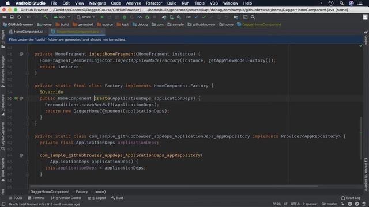The width and height of the screenshot is (369, 207).
Task: Click the Search Everywhere magnifier in toolbar
Action: point(253,17)
